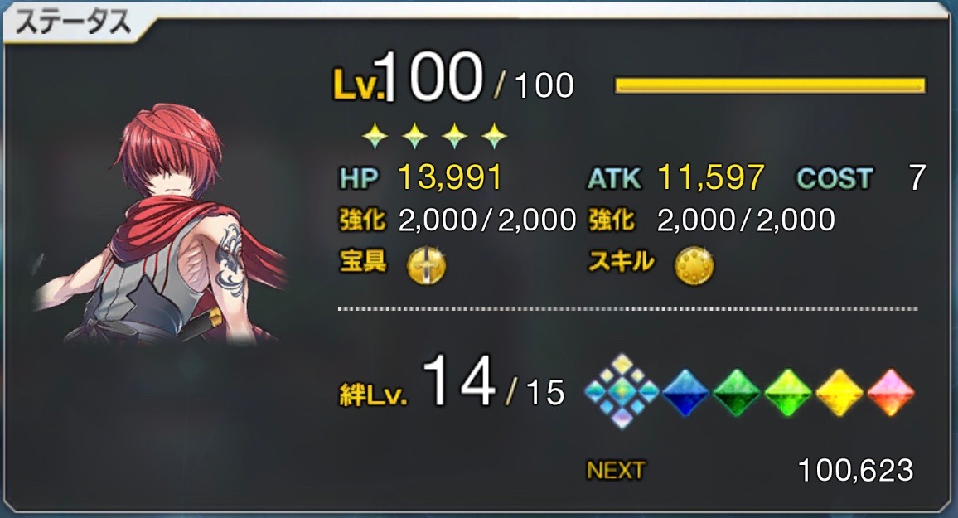958x518 pixels.
Task: Open the ステータス tab header
Action: click(x=73, y=22)
